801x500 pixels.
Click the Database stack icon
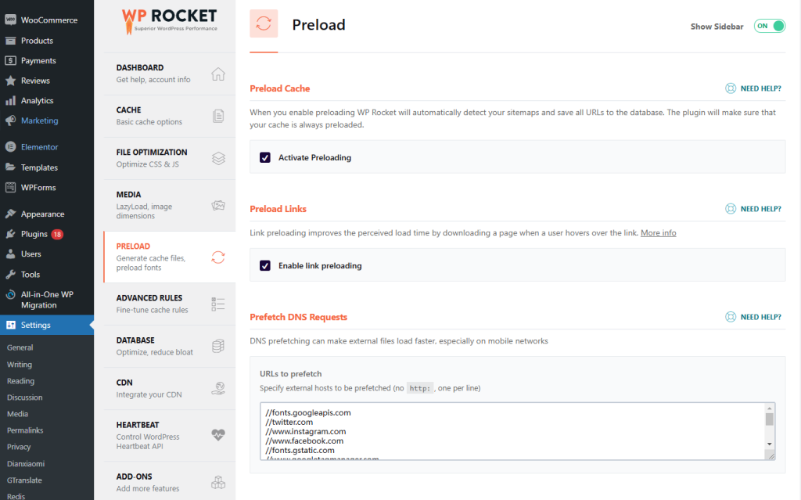point(218,347)
